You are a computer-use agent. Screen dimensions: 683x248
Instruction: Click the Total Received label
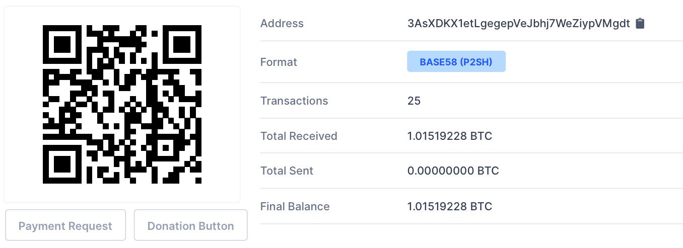click(299, 136)
